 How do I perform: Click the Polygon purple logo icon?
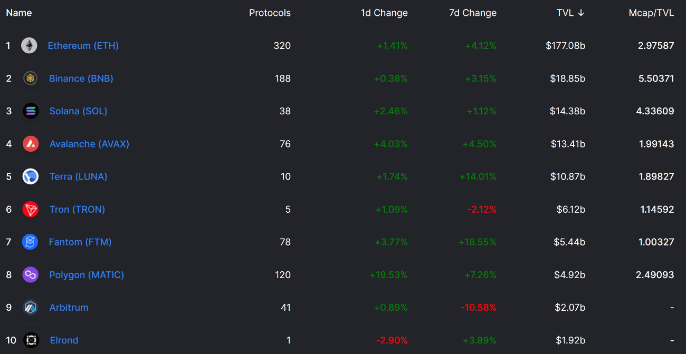coord(31,274)
